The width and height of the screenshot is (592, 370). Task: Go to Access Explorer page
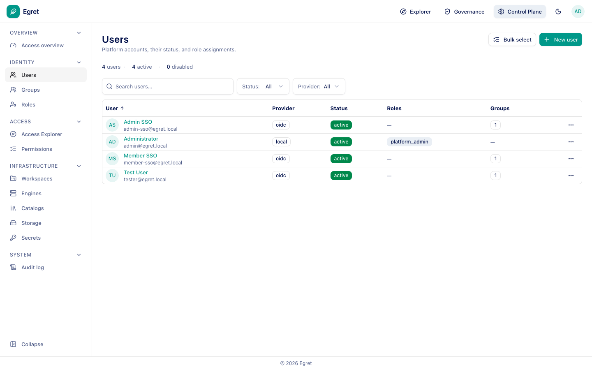(x=46, y=134)
